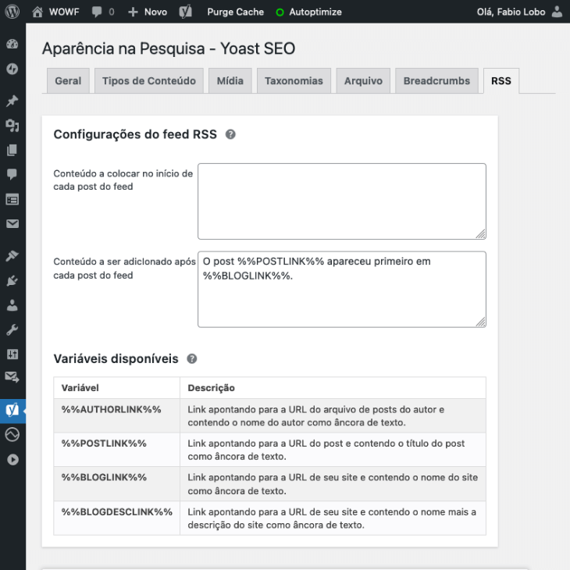Open the Settings sliders sidebar icon
Screen dimensions: 570x570
(12, 354)
